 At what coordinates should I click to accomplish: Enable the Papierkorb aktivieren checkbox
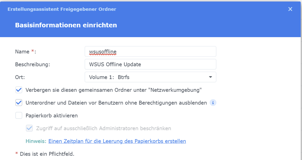point(19,115)
